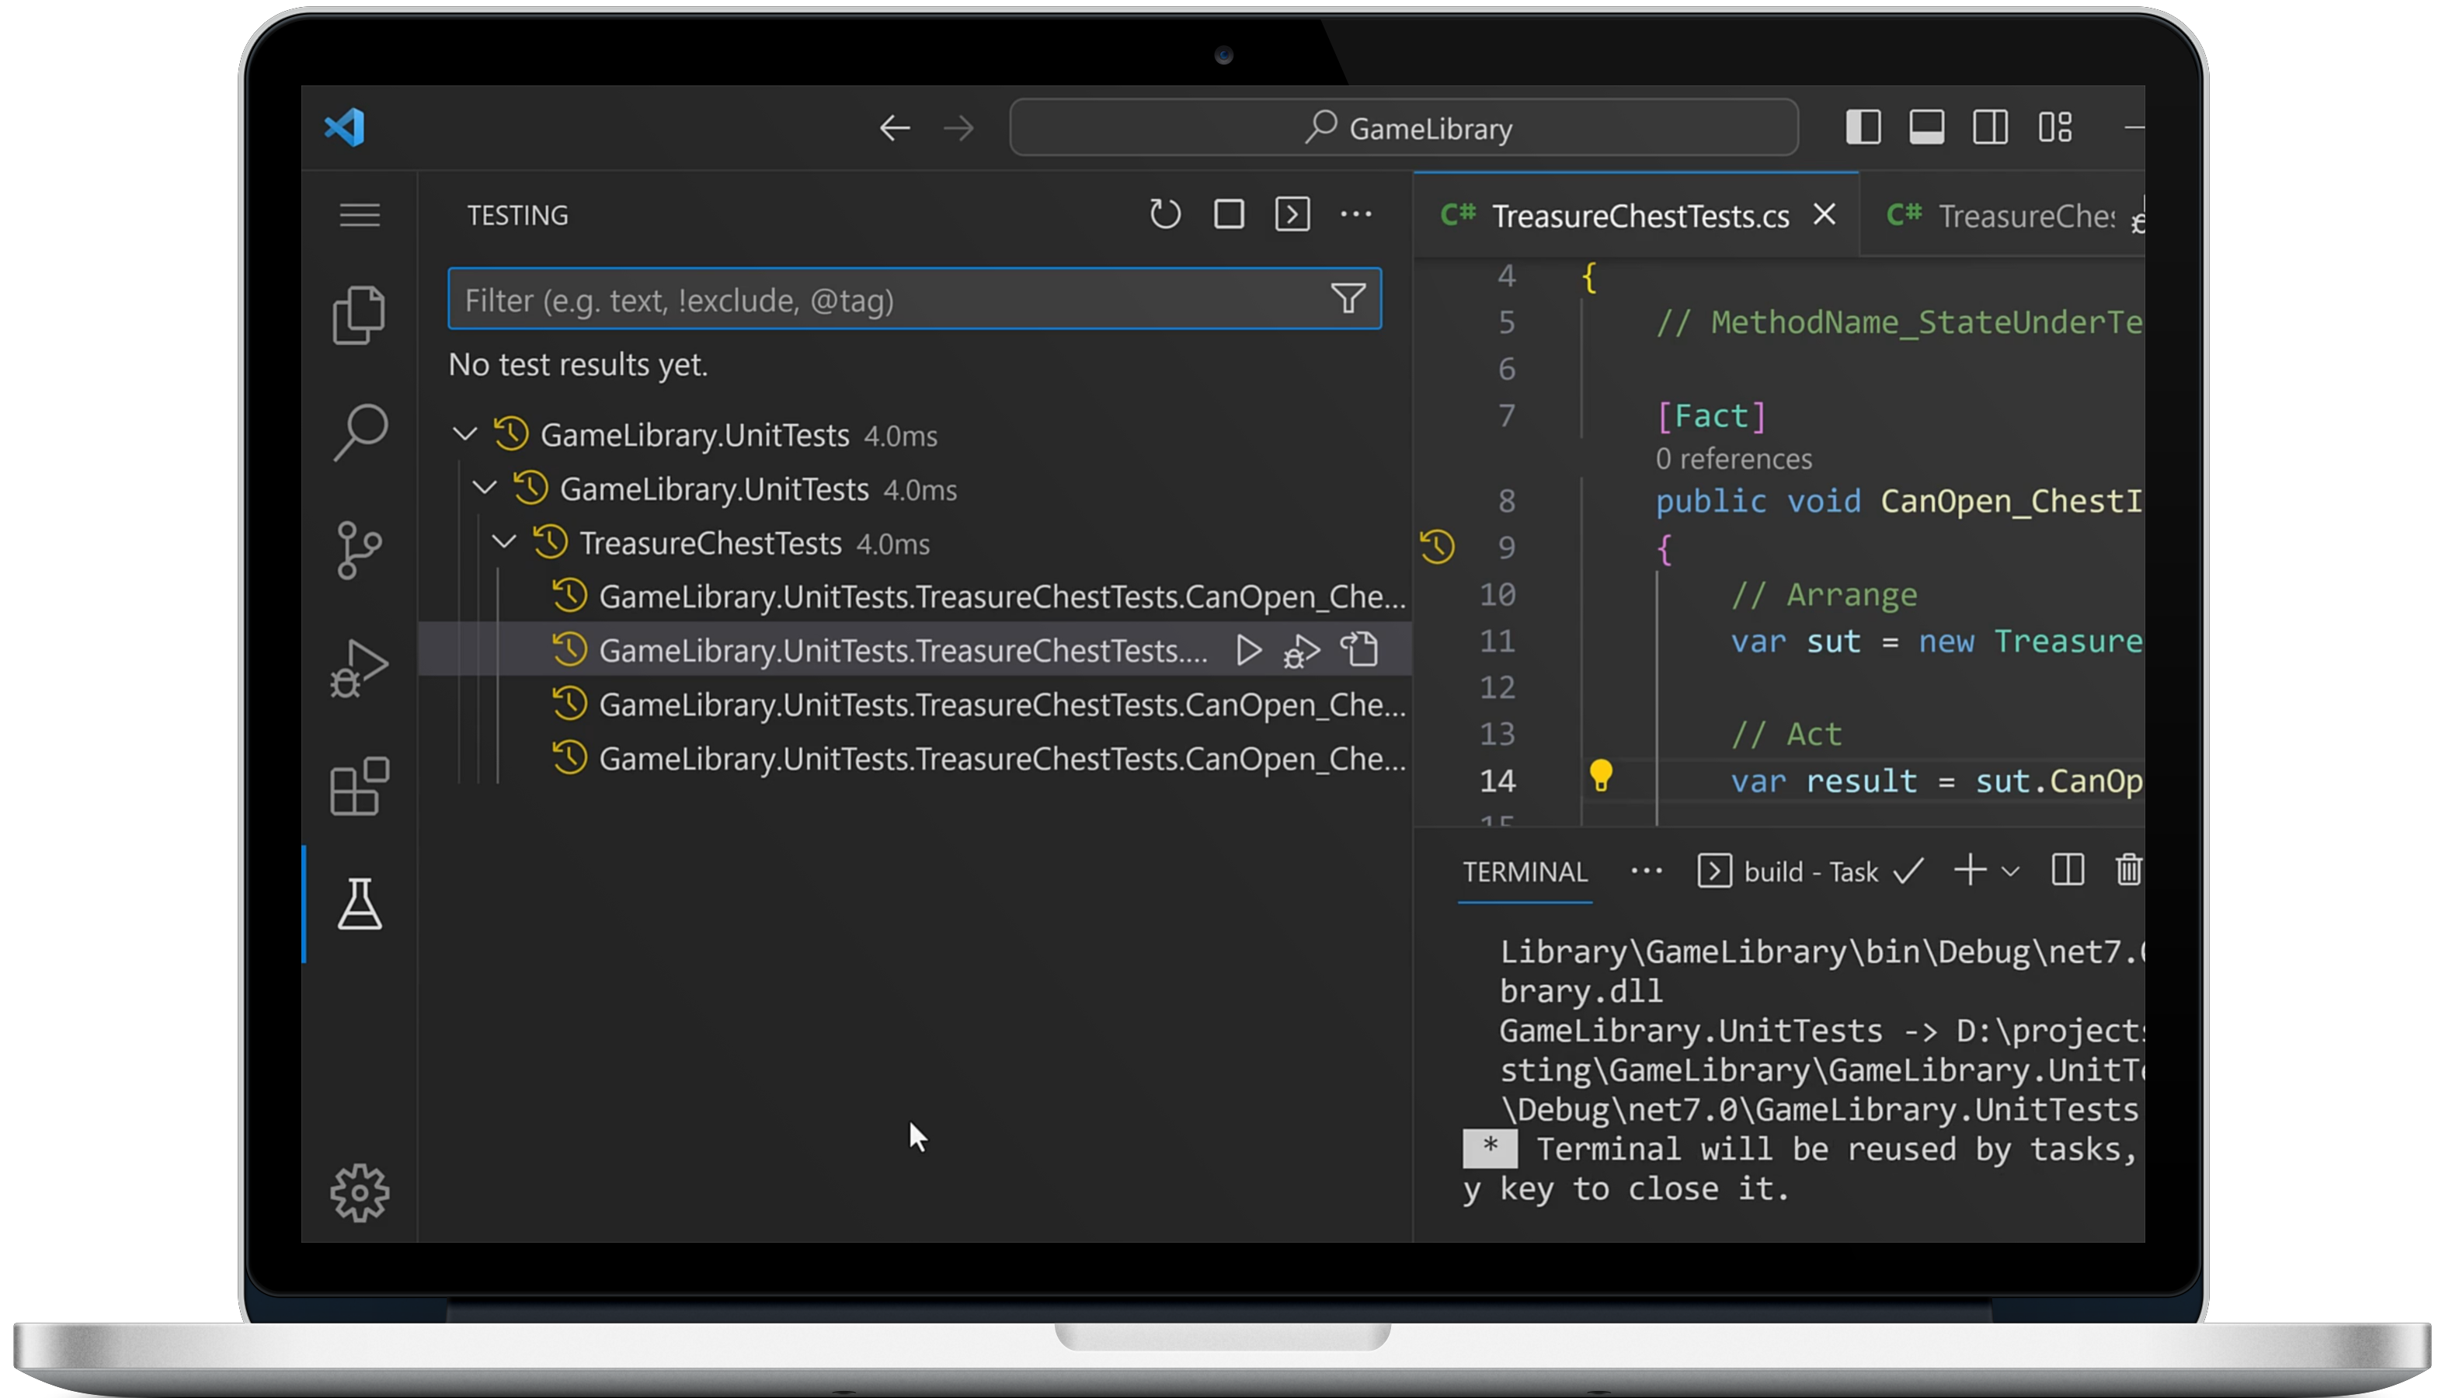Collapse the nested GameLibrary.UnitTests node

[x=485, y=489]
